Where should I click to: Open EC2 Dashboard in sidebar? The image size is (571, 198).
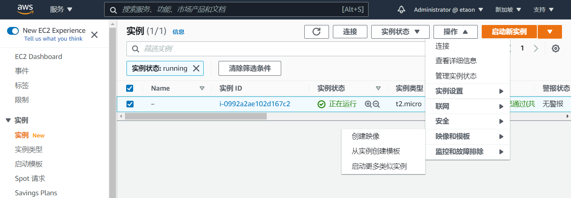coord(38,57)
